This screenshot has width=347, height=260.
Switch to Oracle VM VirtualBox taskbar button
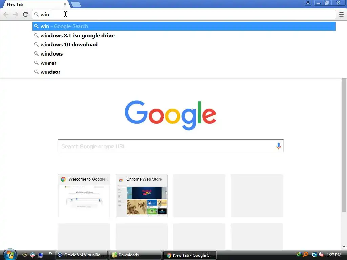click(81, 255)
